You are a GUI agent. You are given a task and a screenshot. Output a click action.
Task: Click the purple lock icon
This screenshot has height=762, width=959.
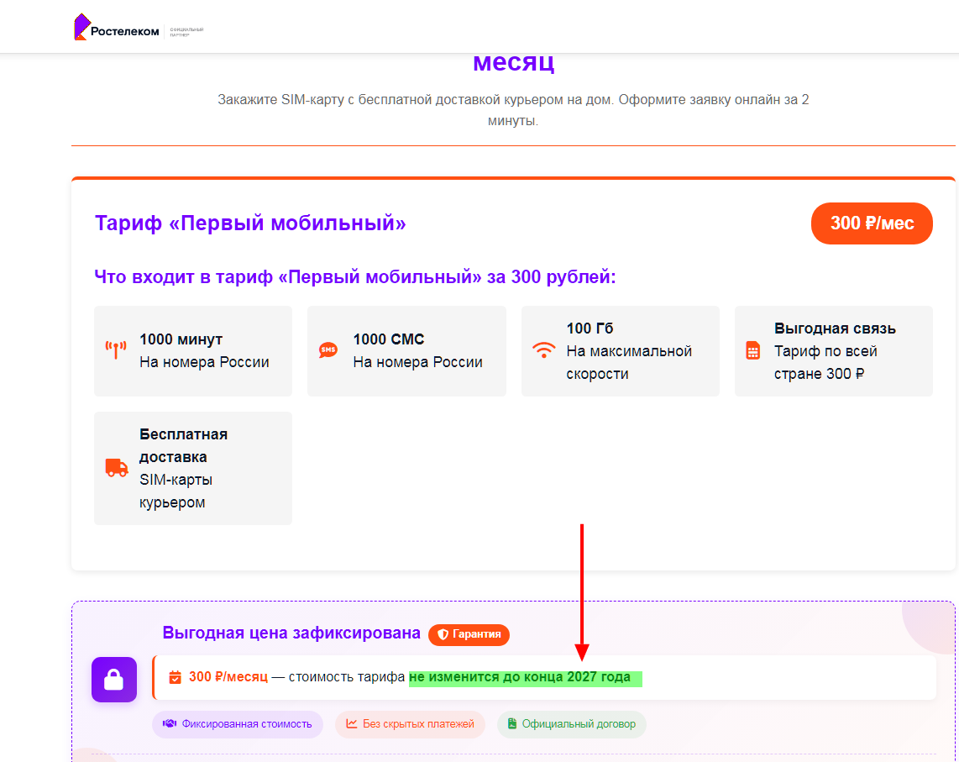click(114, 680)
